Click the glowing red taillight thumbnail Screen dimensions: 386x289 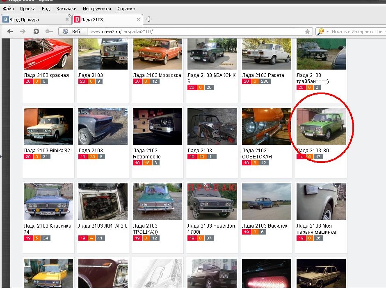click(267, 273)
